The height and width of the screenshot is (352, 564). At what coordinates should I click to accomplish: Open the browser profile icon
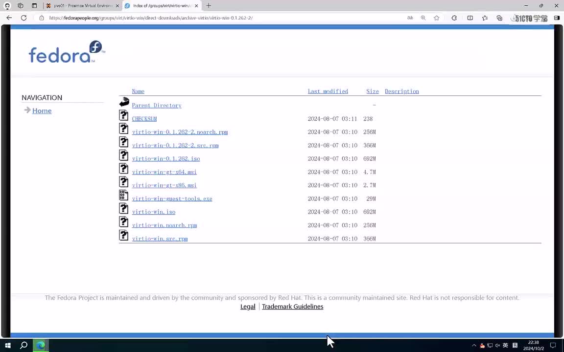pos(7,6)
